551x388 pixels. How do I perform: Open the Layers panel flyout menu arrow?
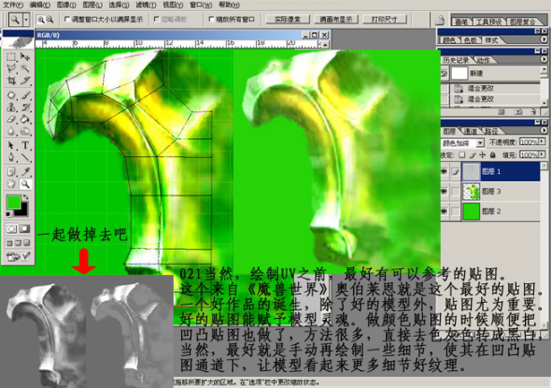544,131
